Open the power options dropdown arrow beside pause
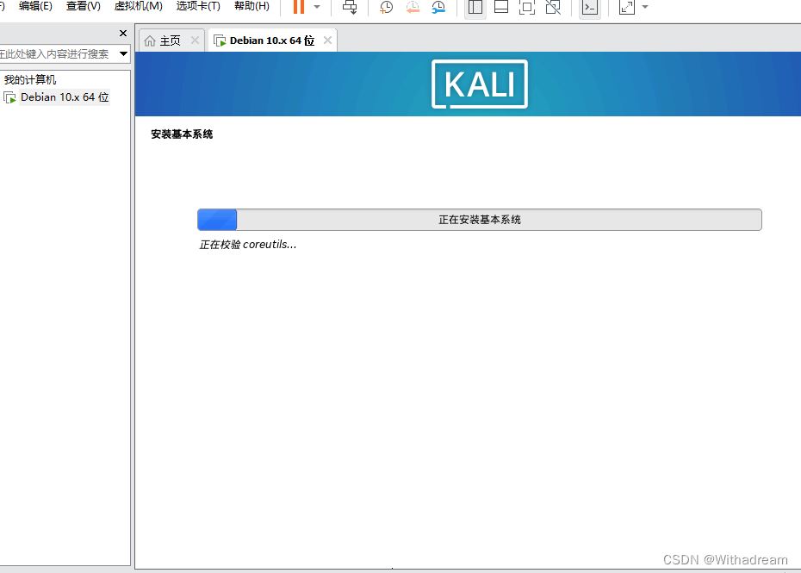Screen dimensions: 801x573 (317, 7)
